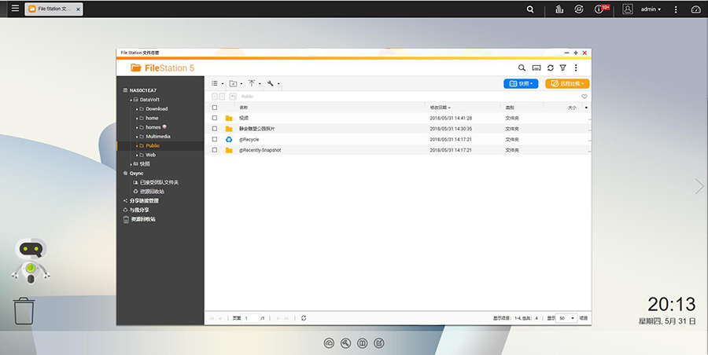
Task: Click the reload icon in pagination bar
Action: [x=304, y=318]
